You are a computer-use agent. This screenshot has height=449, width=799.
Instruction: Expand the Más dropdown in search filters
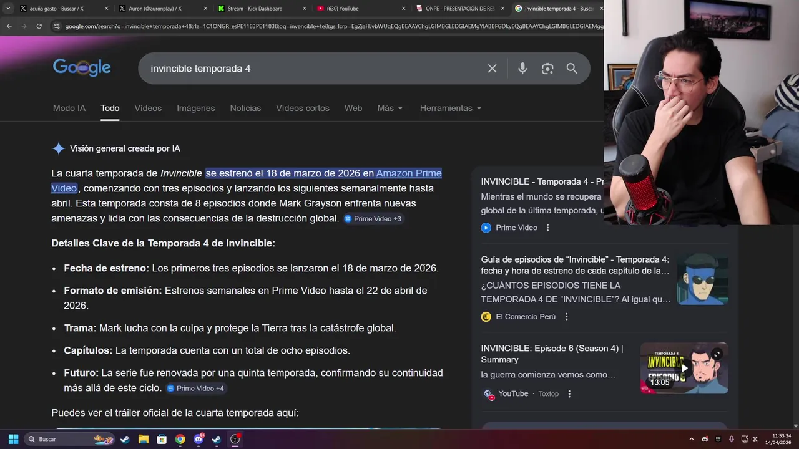(390, 108)
